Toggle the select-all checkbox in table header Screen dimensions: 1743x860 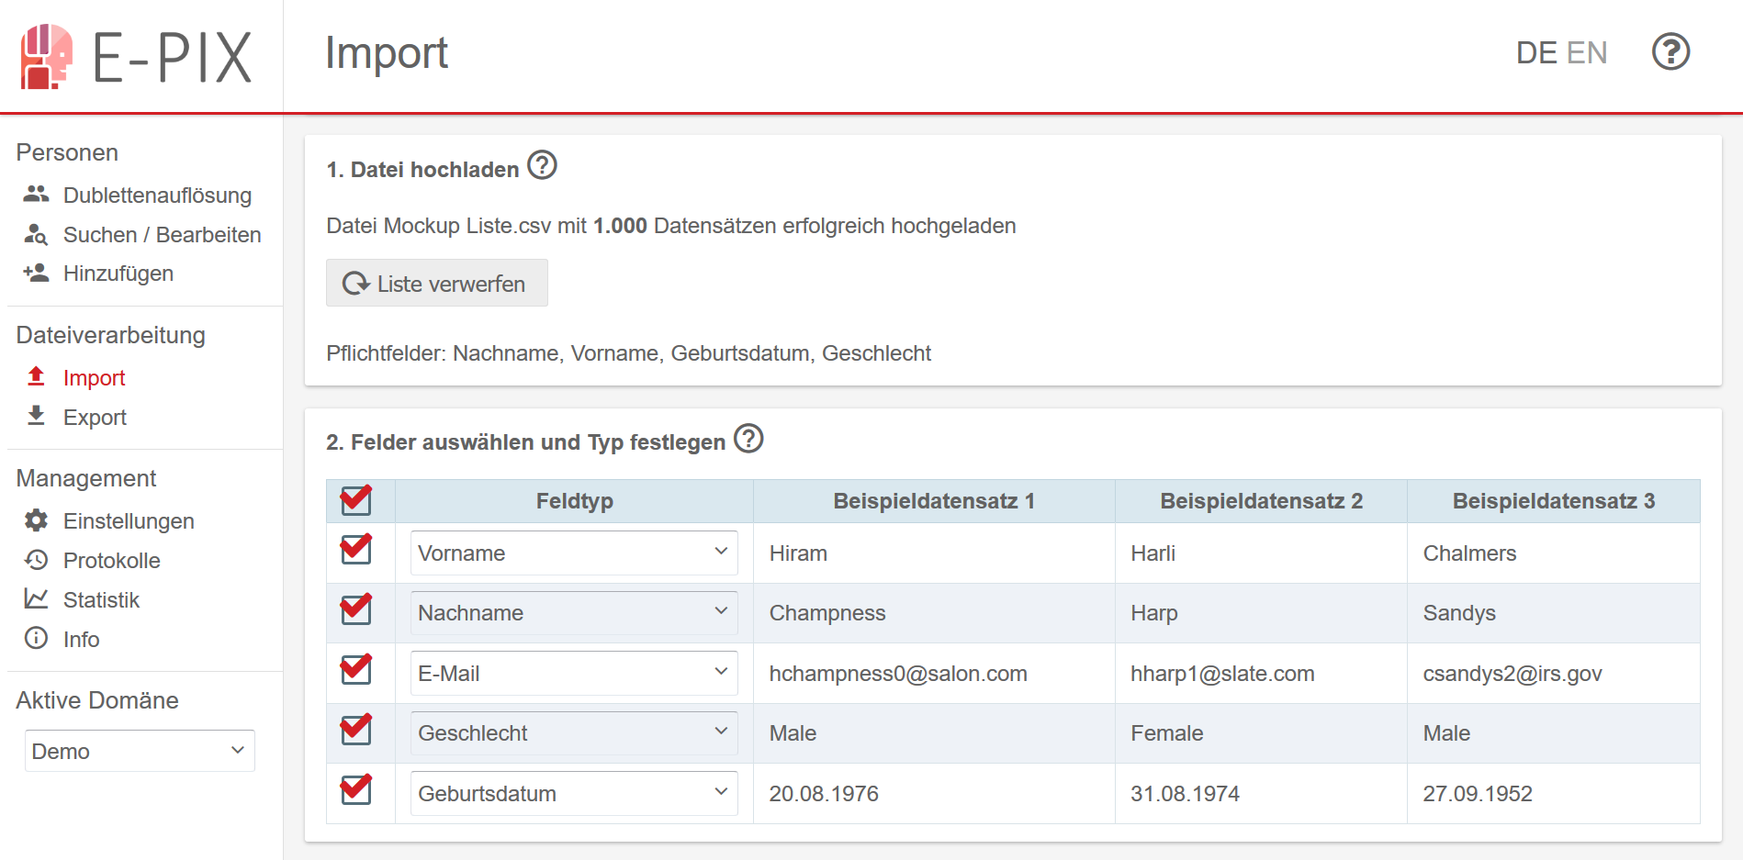click(x=356, y=499)
